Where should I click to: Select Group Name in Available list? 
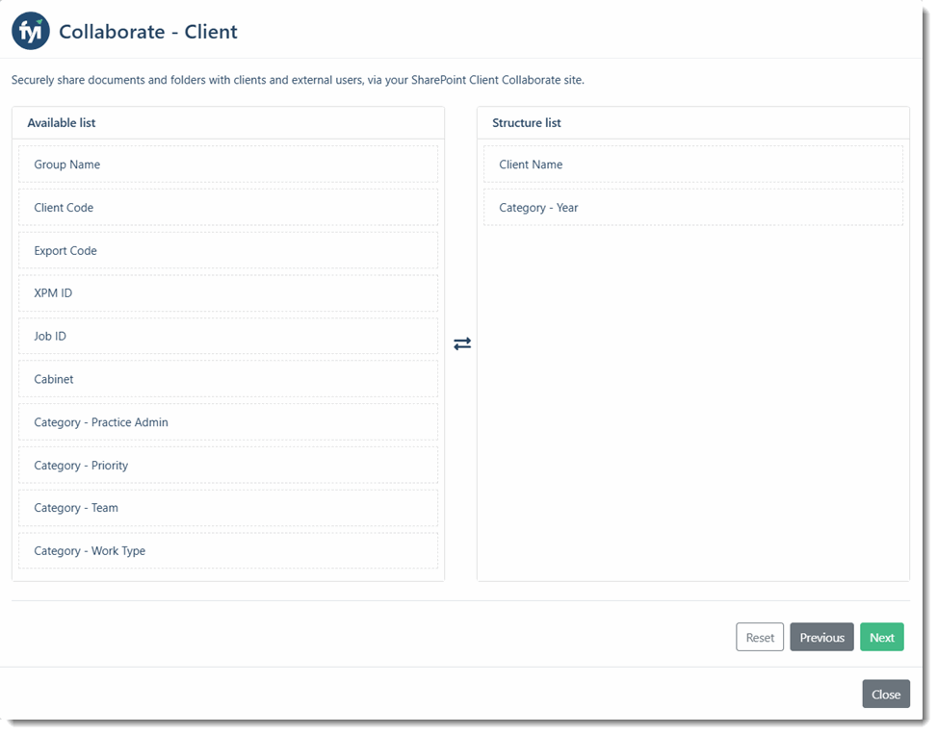pos(227,165)
